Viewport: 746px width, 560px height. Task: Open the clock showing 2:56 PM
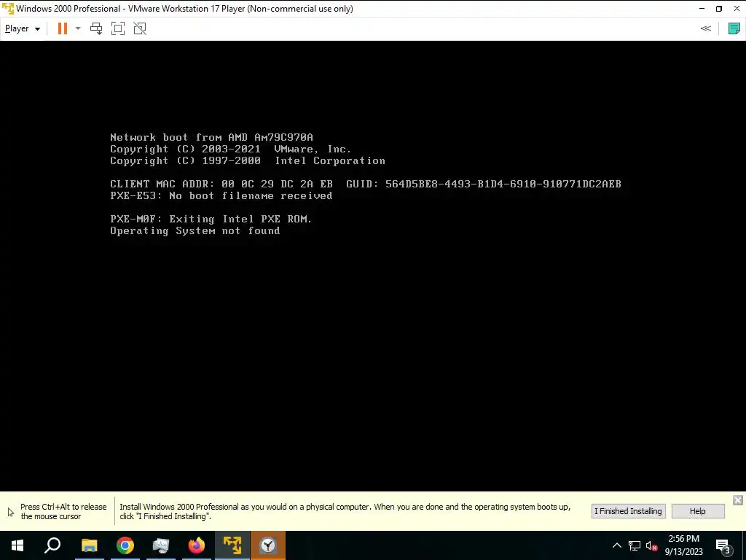683,545
